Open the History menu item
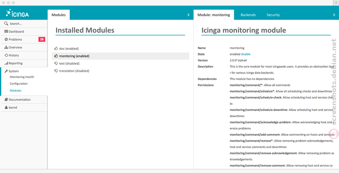Image resolution: width=339 pixels, height=173 pixels. pos(24,55)
